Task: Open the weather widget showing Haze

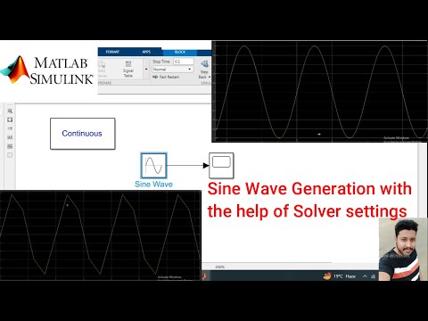Action: coord(340,276)
